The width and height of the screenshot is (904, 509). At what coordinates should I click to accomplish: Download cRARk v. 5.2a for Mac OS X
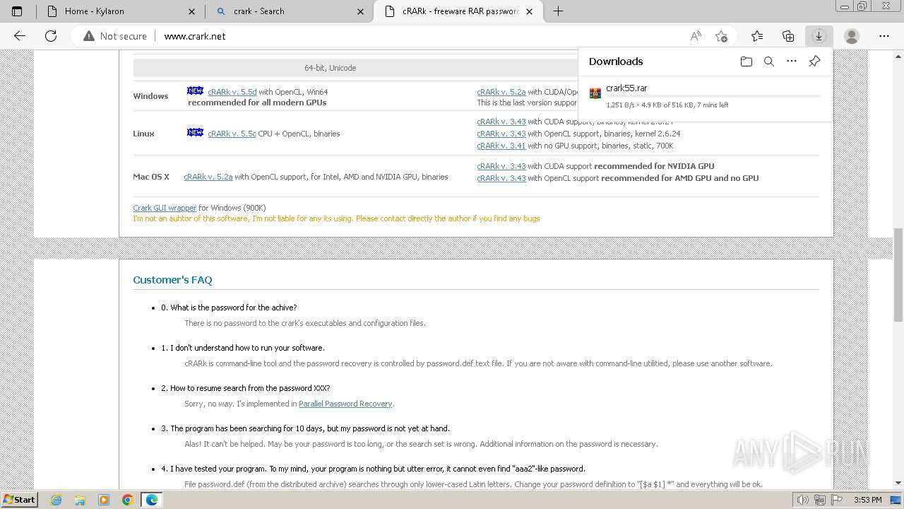tap(208, 177)
